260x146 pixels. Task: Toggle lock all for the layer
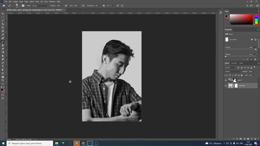pos(242,75)
